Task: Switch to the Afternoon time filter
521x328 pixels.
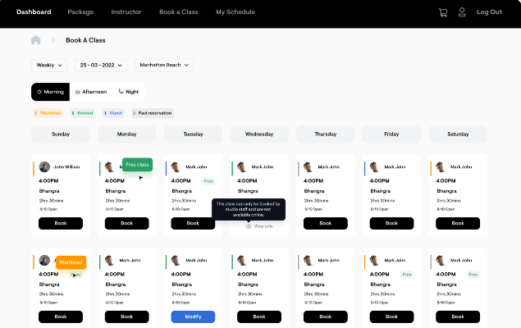Action: (x=91, y=92)
